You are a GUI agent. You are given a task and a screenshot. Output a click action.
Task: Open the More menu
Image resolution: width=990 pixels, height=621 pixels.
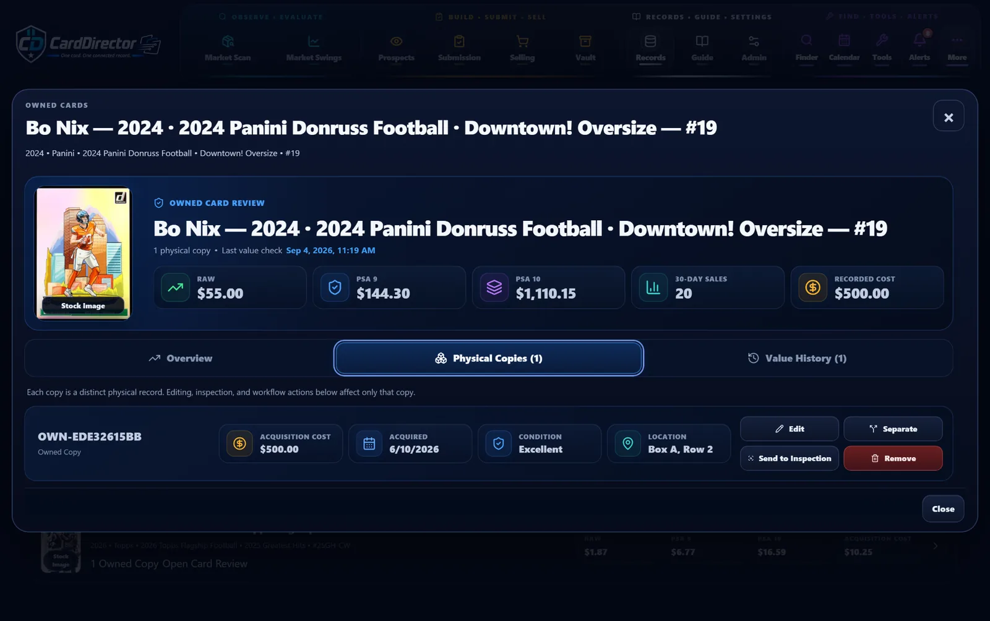(957, 48)
